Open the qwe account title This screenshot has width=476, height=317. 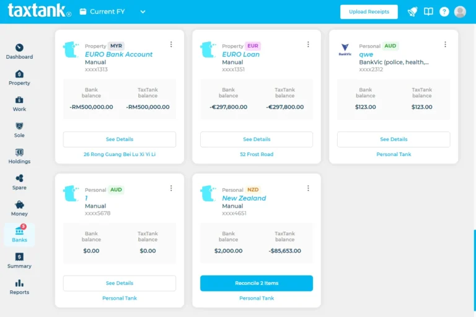point(366,54)
